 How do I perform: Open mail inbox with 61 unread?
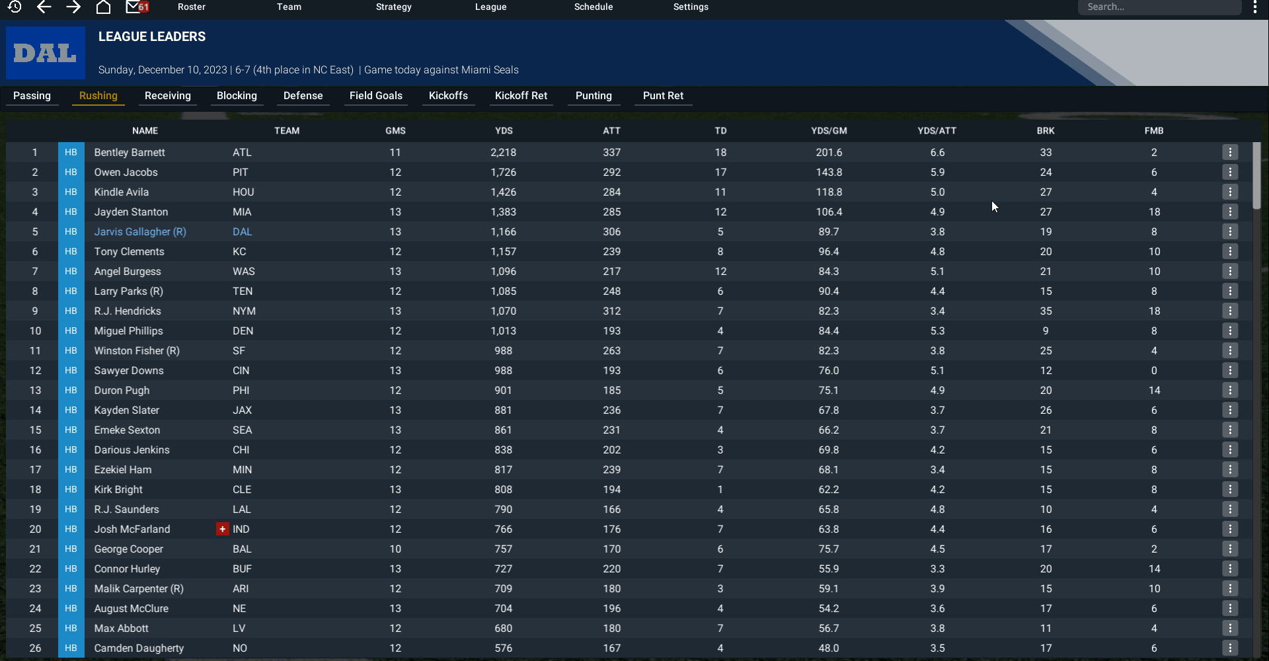pyautogui.click(x=137, y=7)
